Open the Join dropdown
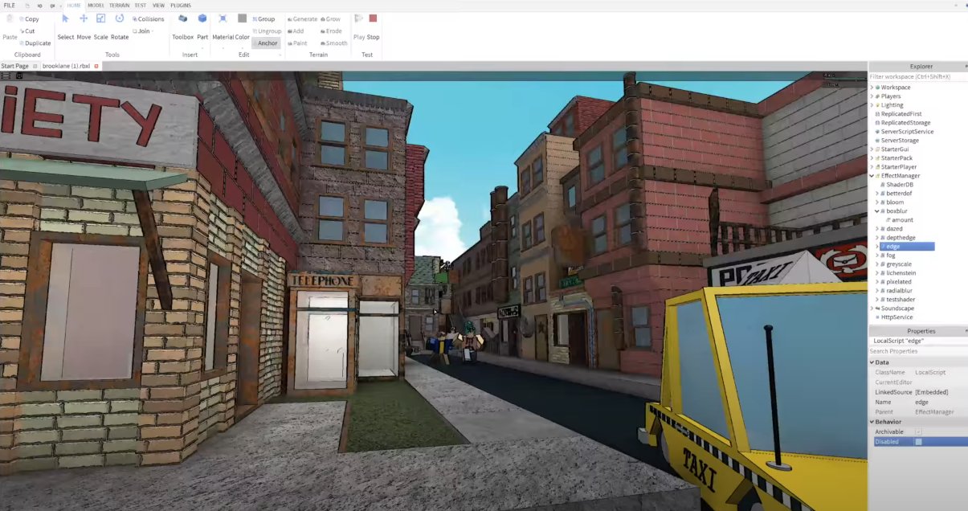 (143, 31)
